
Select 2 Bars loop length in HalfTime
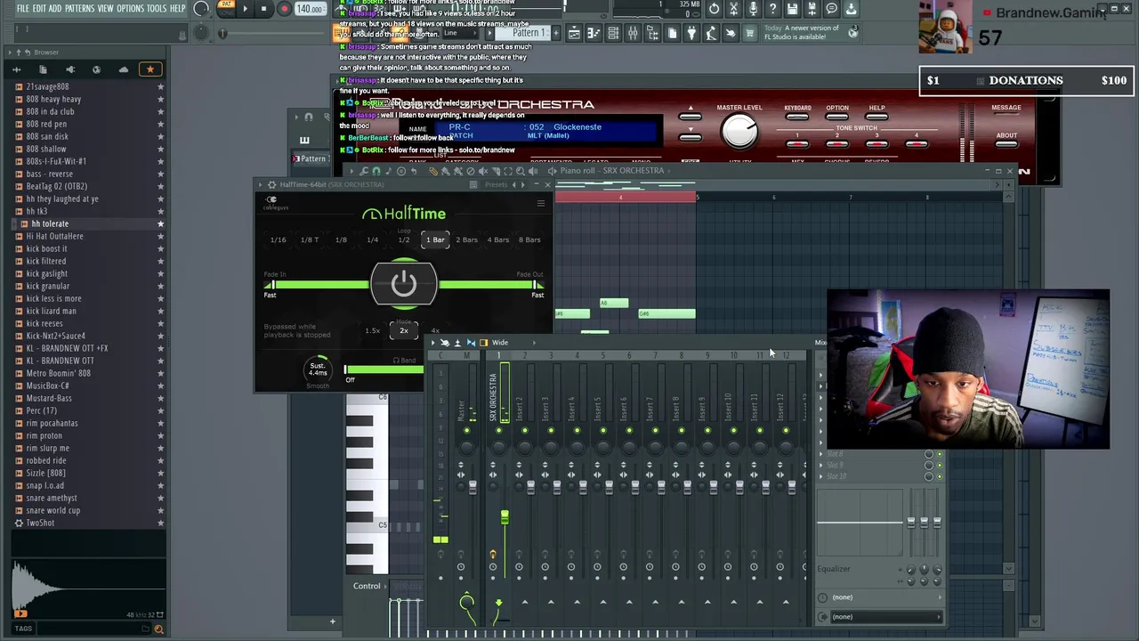click(466, 239)
